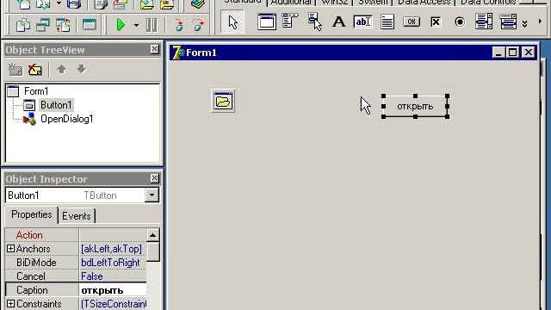
Task: Open the Run button dropdown arrow
Action: point(136,25)
